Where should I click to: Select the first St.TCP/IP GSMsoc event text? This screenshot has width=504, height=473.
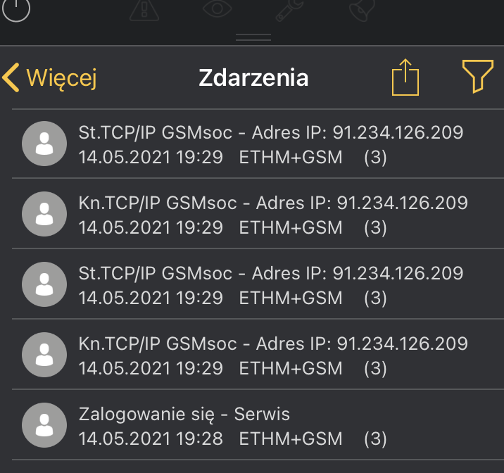pos(270,132)
